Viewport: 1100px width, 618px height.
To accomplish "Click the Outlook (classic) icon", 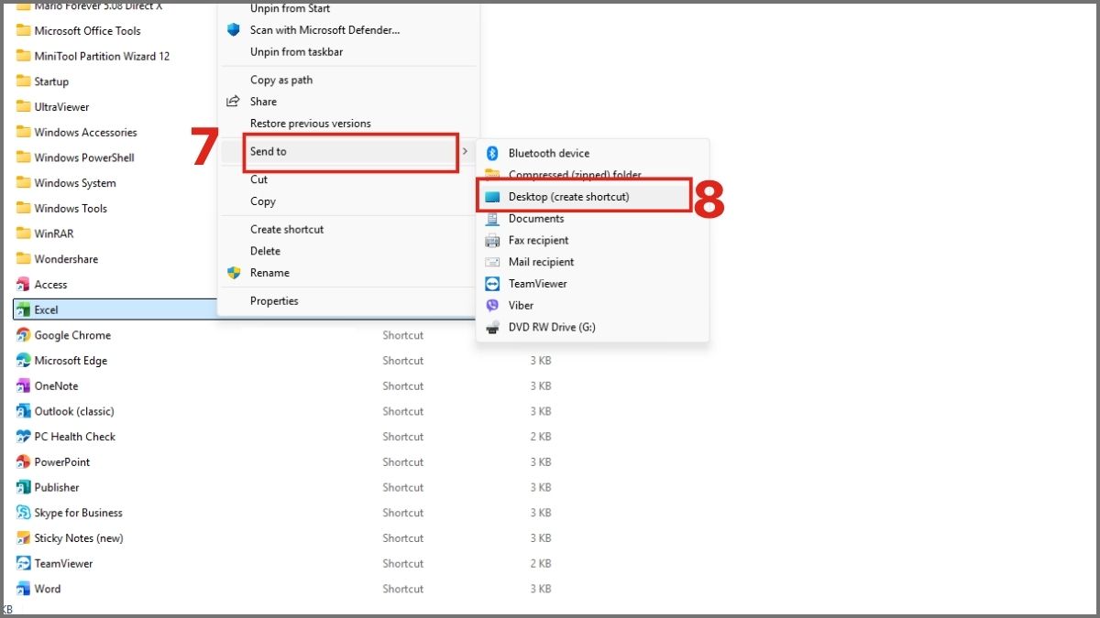I will click(24, 411).
